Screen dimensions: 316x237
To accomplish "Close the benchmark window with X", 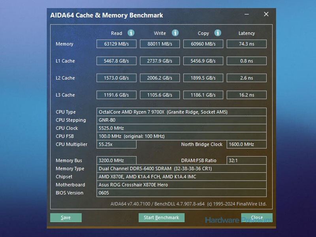I will [266, 14].
